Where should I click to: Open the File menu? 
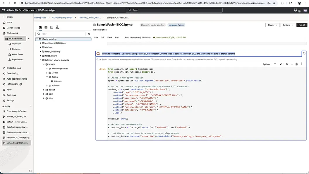pyautogui.click(x=96, y=37)
